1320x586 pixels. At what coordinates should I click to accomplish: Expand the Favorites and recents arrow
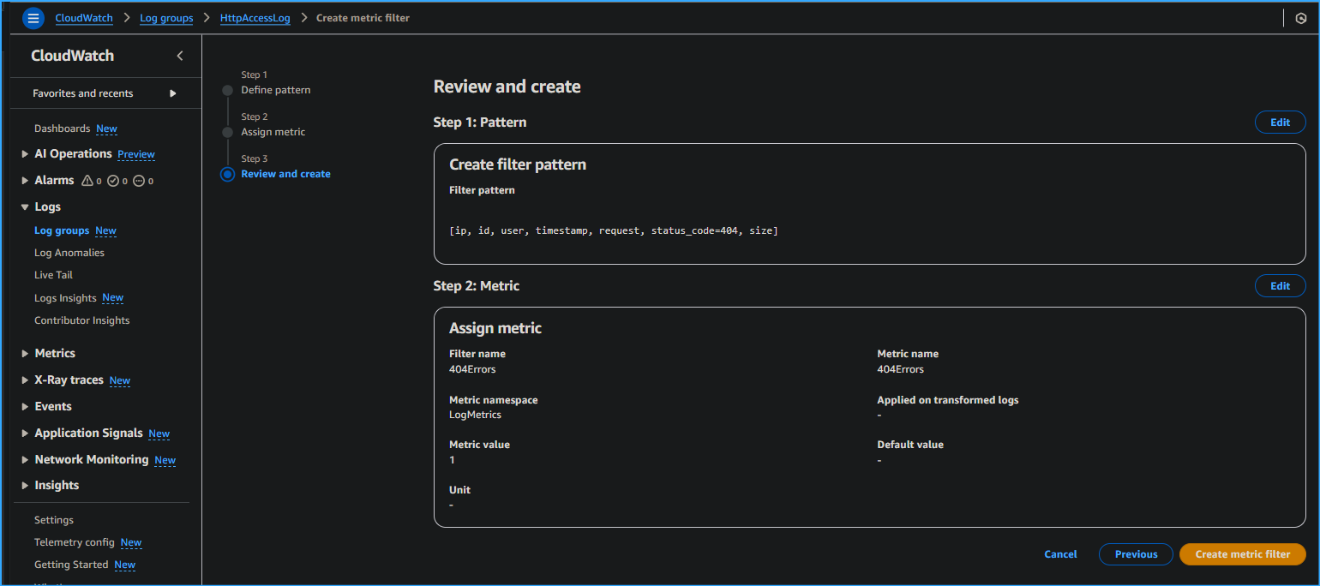[x=173, y=93]
